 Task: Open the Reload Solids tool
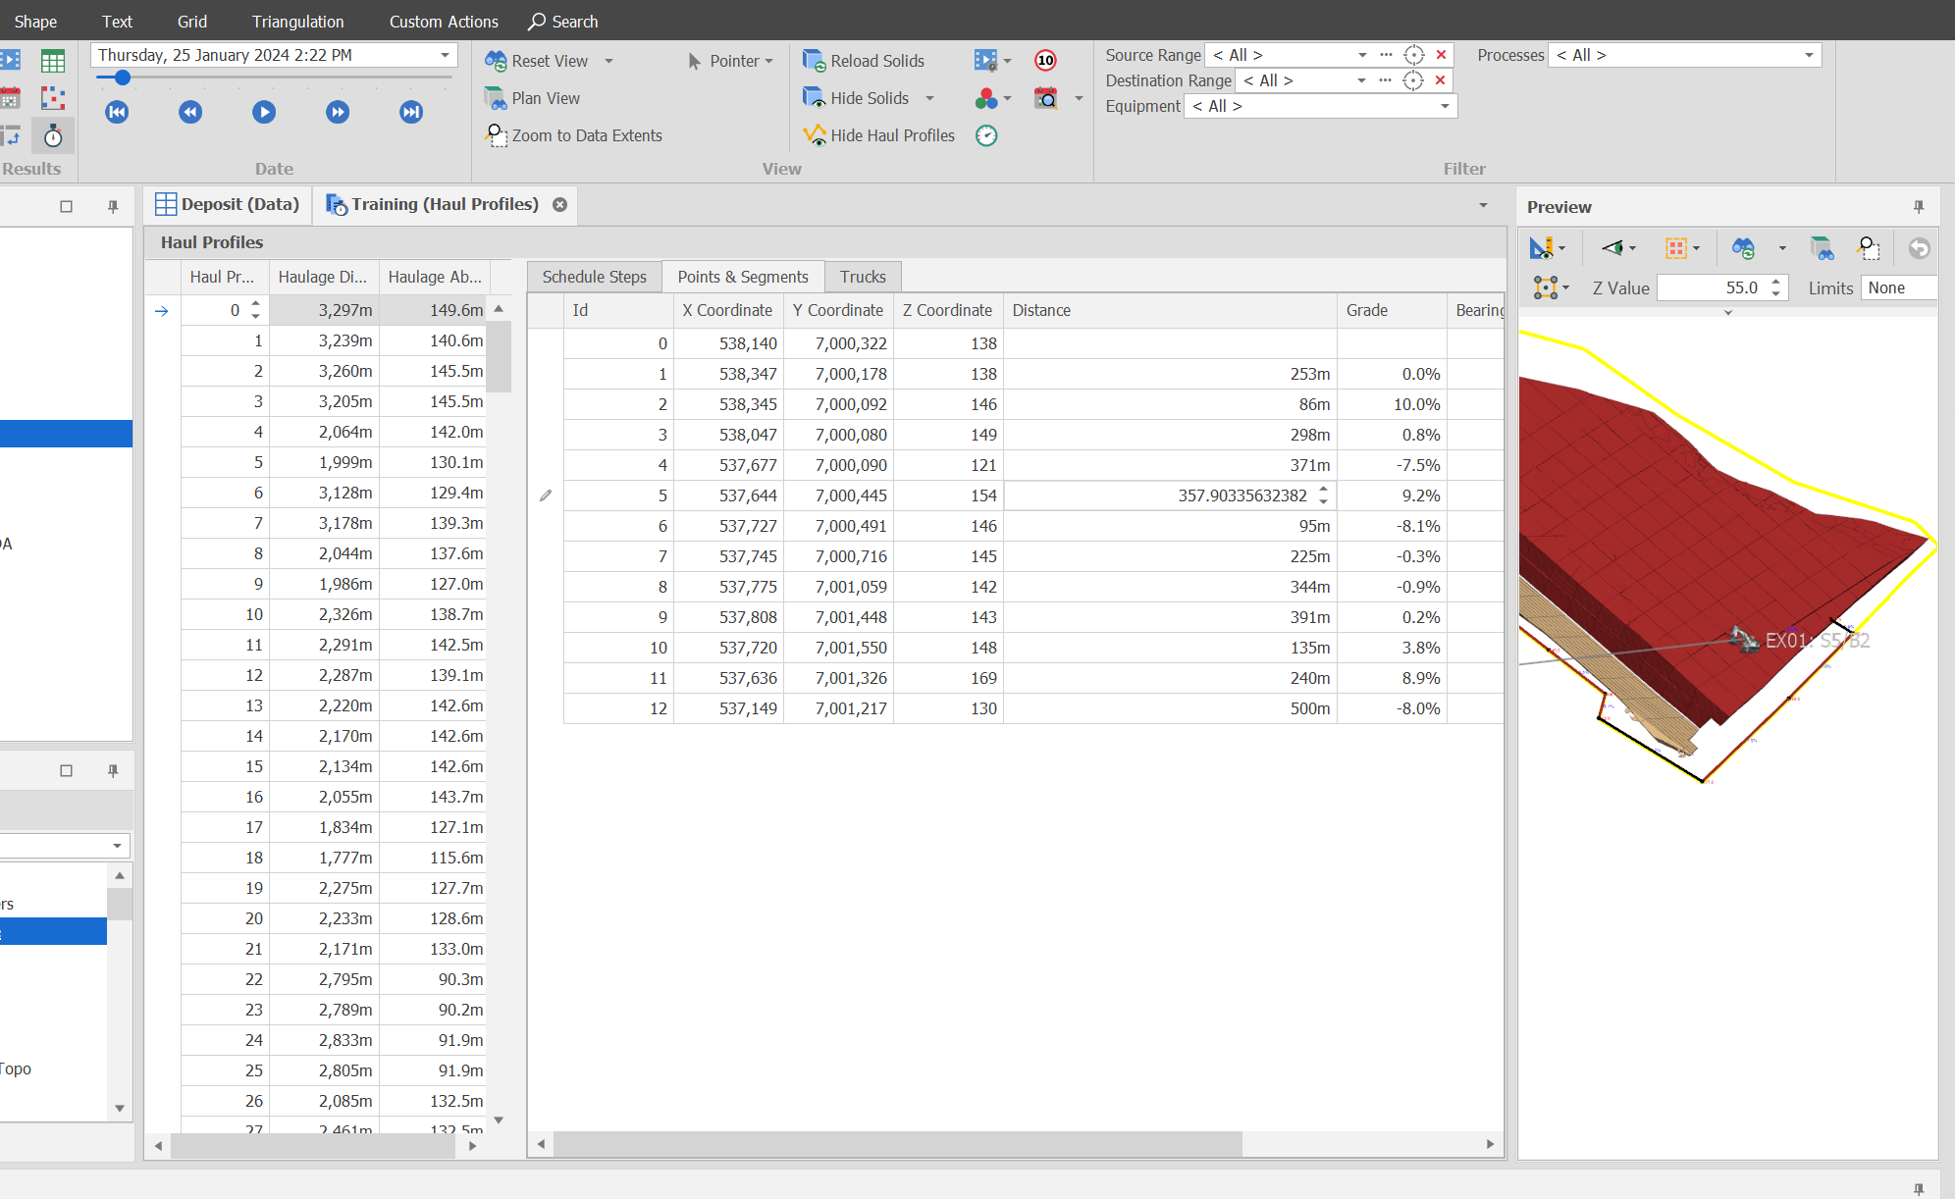tap(864, 60)
